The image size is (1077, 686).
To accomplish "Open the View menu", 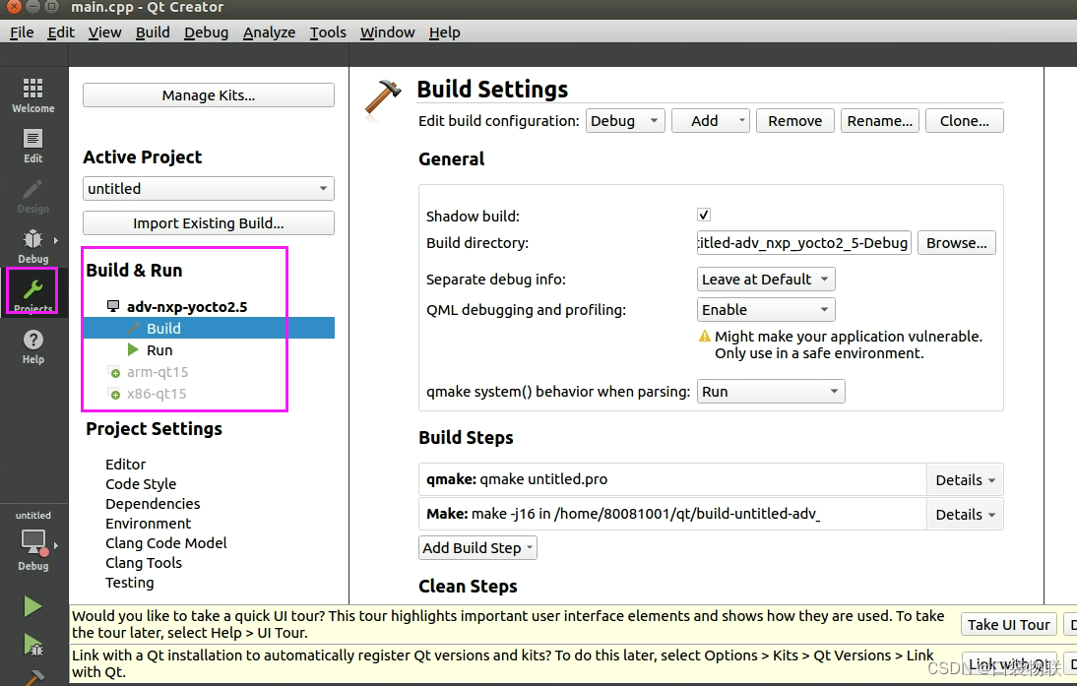I will (x=105, y=32).
